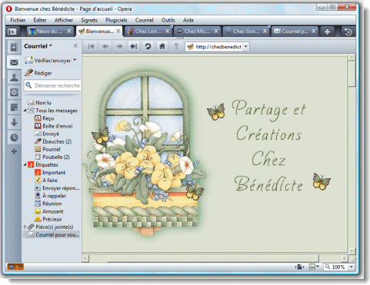Open a new tab with plus button
This screenshot has width=370, height=285.
[327, 31]
